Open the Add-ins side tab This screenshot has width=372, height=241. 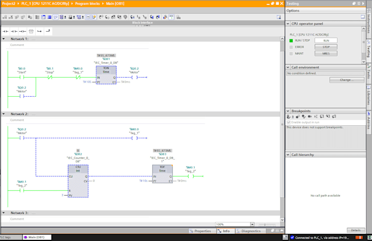point(369,121)
